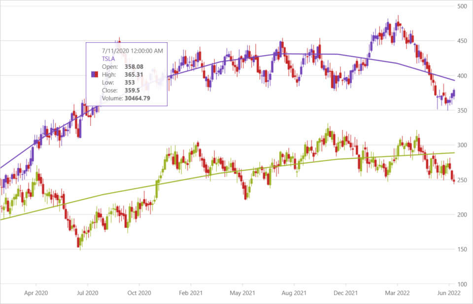Image resolution: width=473 pixels, height=304 pixels.
Task: Select the Volume value 30464.79 in the tooltip
Action: pos(137,98)
